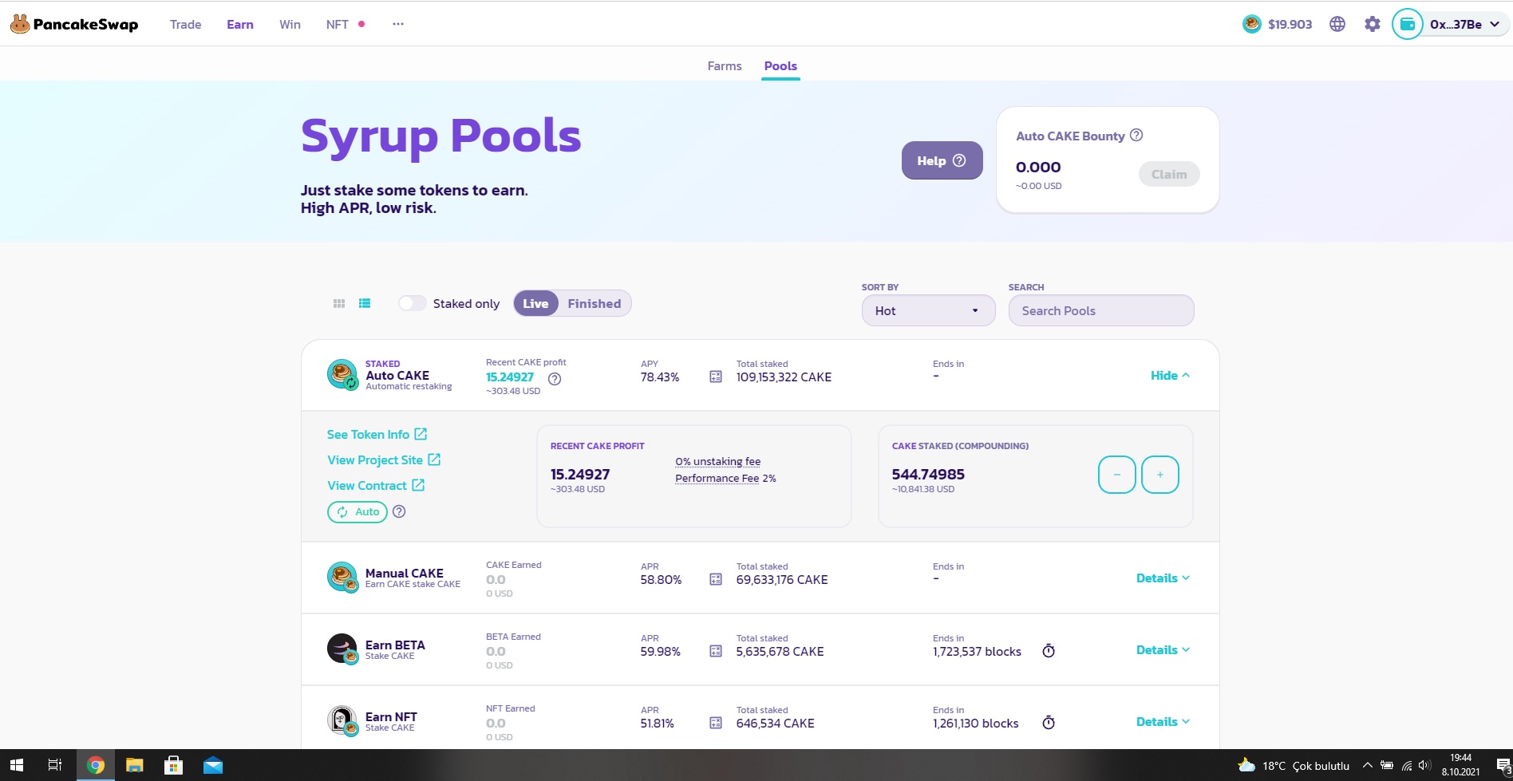Click Earn BETA blocks timer icon

tap(1049, 651)
